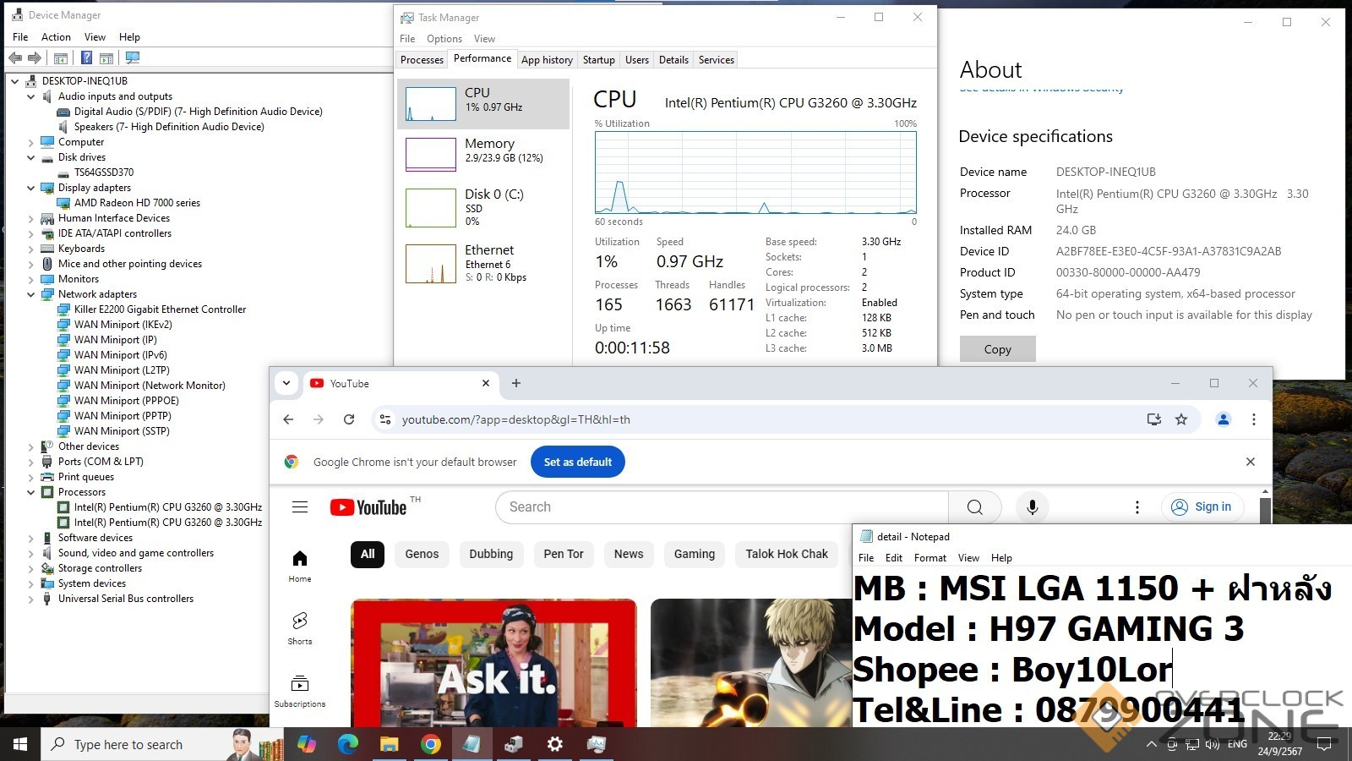Collapse the Disk drives node
This screenshot has width=1352, height=761.
point(31,157)
